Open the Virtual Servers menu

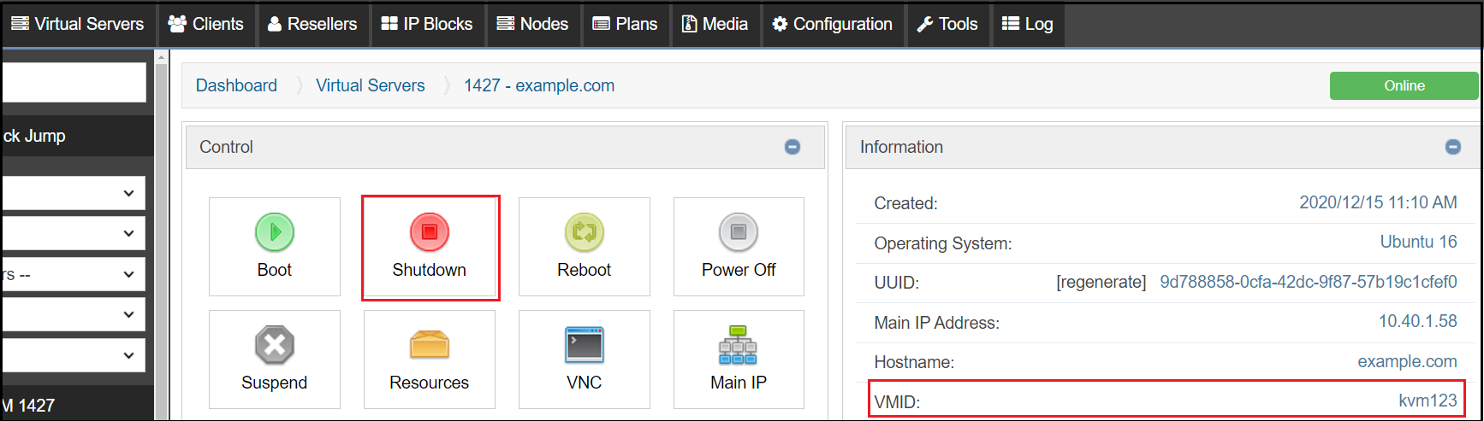tap(77, 24)
